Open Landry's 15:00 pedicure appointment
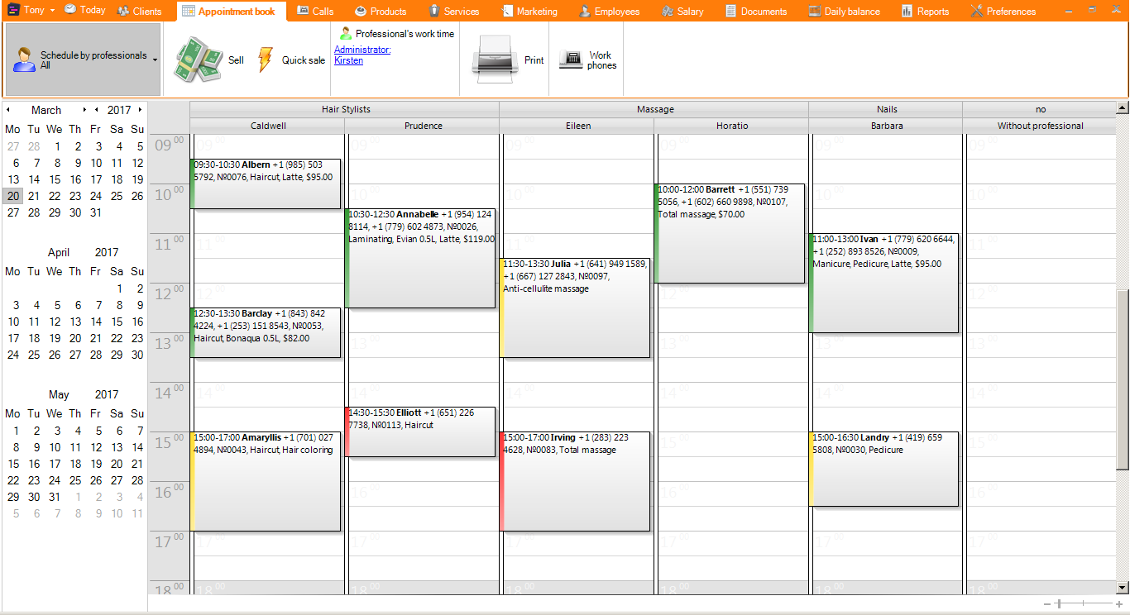Viewport: 1130px width, 615px height. (x=883, y=469)
